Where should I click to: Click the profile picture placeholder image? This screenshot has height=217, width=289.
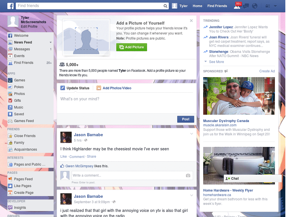point(86,38)
